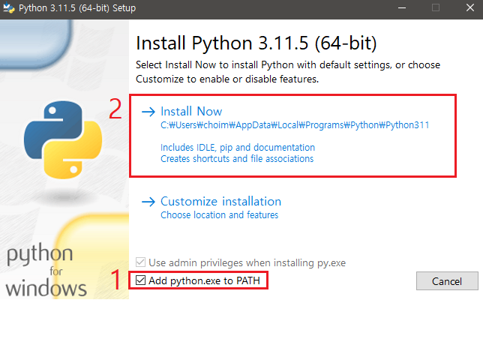Toggle Add python.exe to PATH checkbox
483x345 pixels.
point(140,280)
